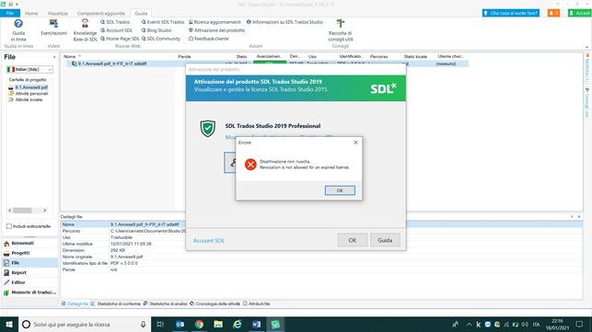The height and width of the screenshot is (332, 592).
Task: Close the Dettagli file panel
Action: pos(579,216)
